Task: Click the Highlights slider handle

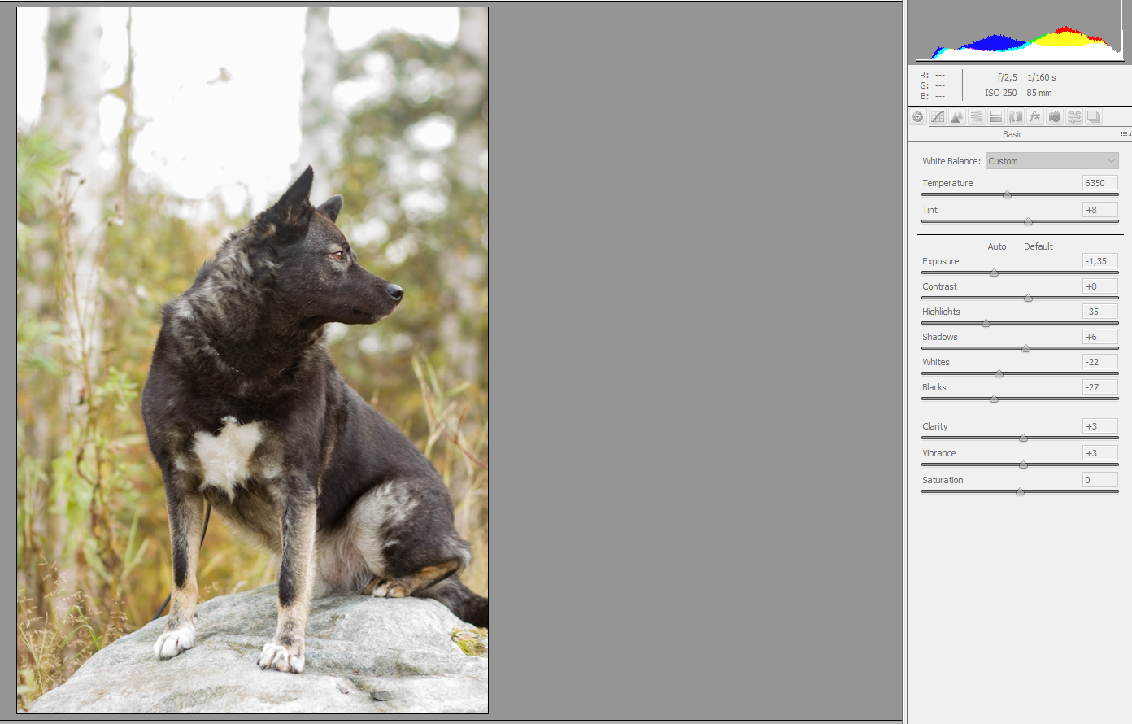Action: point(986,324)
